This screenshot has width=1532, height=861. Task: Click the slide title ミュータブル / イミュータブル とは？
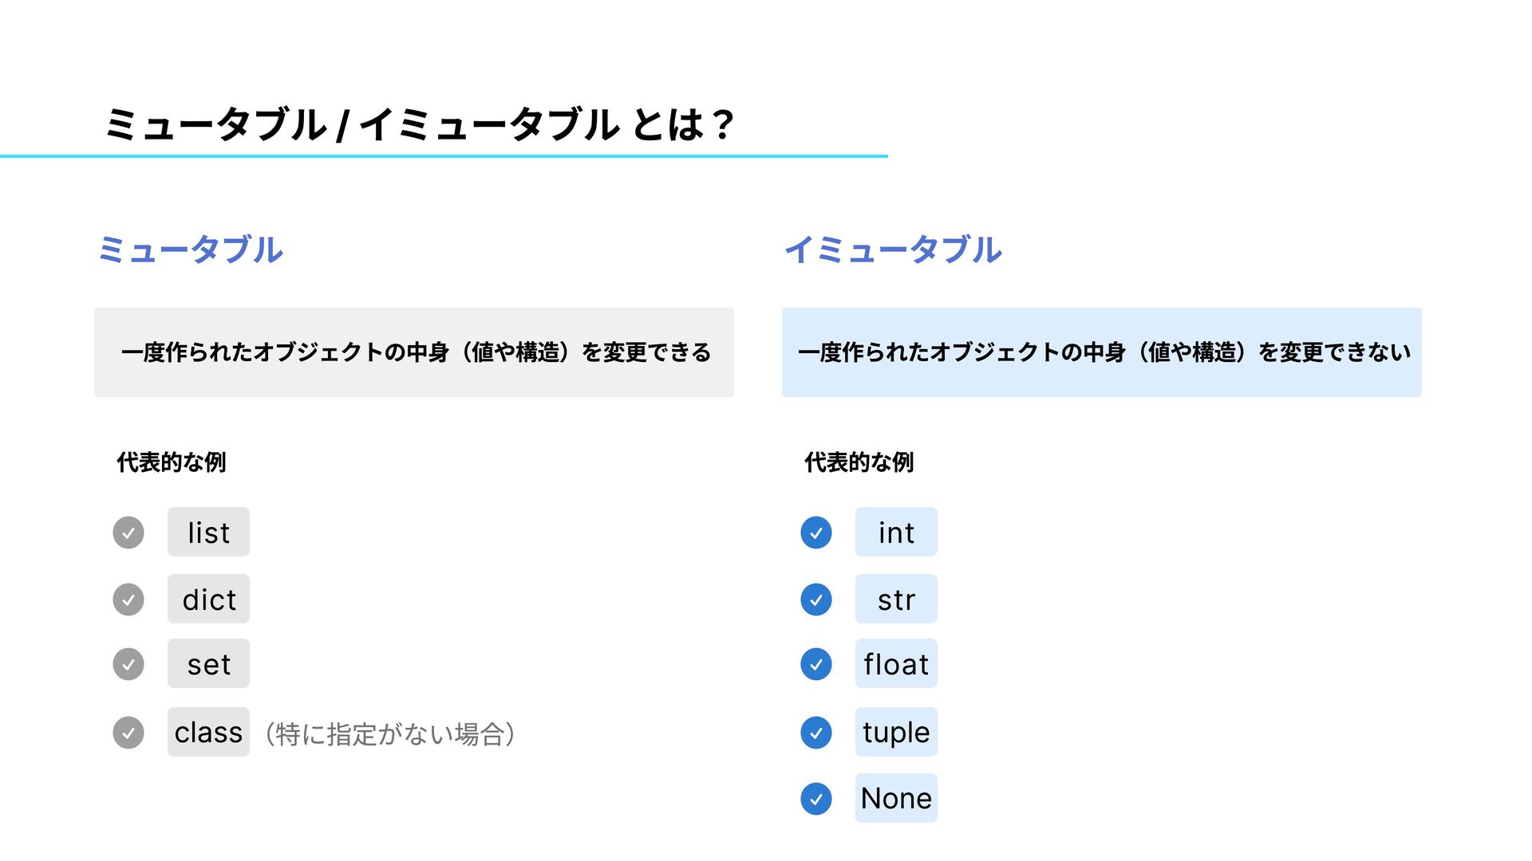pos(419,125)
